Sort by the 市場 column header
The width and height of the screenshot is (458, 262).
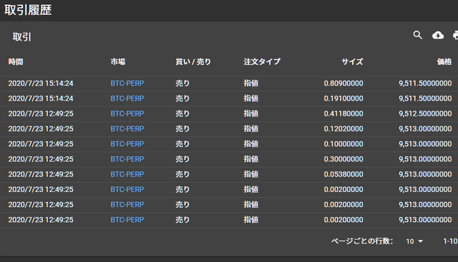click(118, 62)
